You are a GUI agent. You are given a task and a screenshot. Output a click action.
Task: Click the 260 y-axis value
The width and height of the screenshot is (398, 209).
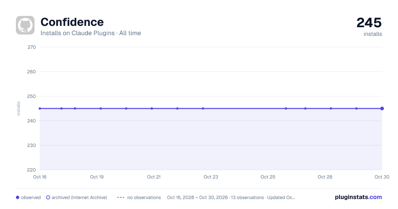pos(32,72)
